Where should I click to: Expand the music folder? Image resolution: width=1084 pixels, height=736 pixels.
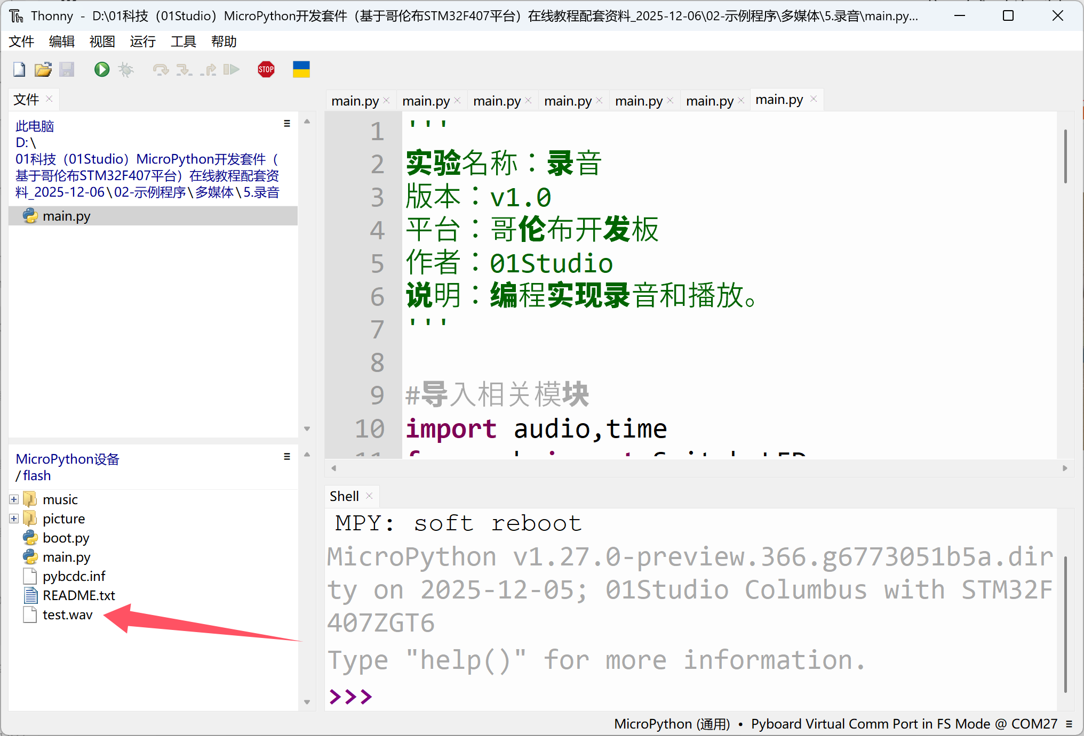[14, 499]
